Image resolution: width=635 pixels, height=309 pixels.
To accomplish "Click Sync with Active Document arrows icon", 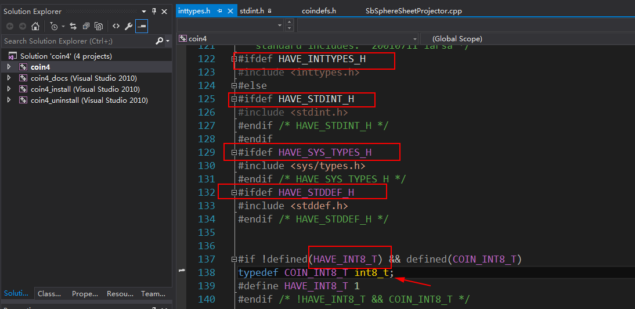I will tap(73, 26).
